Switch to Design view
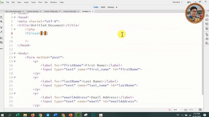This screenshot has height=117, width=209. [x=111, y=7]
